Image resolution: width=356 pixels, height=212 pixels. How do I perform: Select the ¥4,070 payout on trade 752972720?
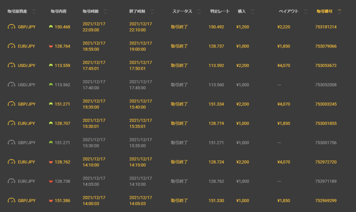pyautogui.click(x=284, y=162)
